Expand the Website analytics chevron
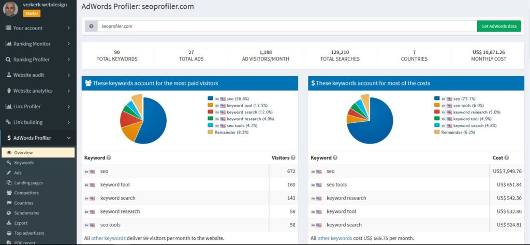This screenshot has height=245, width=530. pos(69,91)
